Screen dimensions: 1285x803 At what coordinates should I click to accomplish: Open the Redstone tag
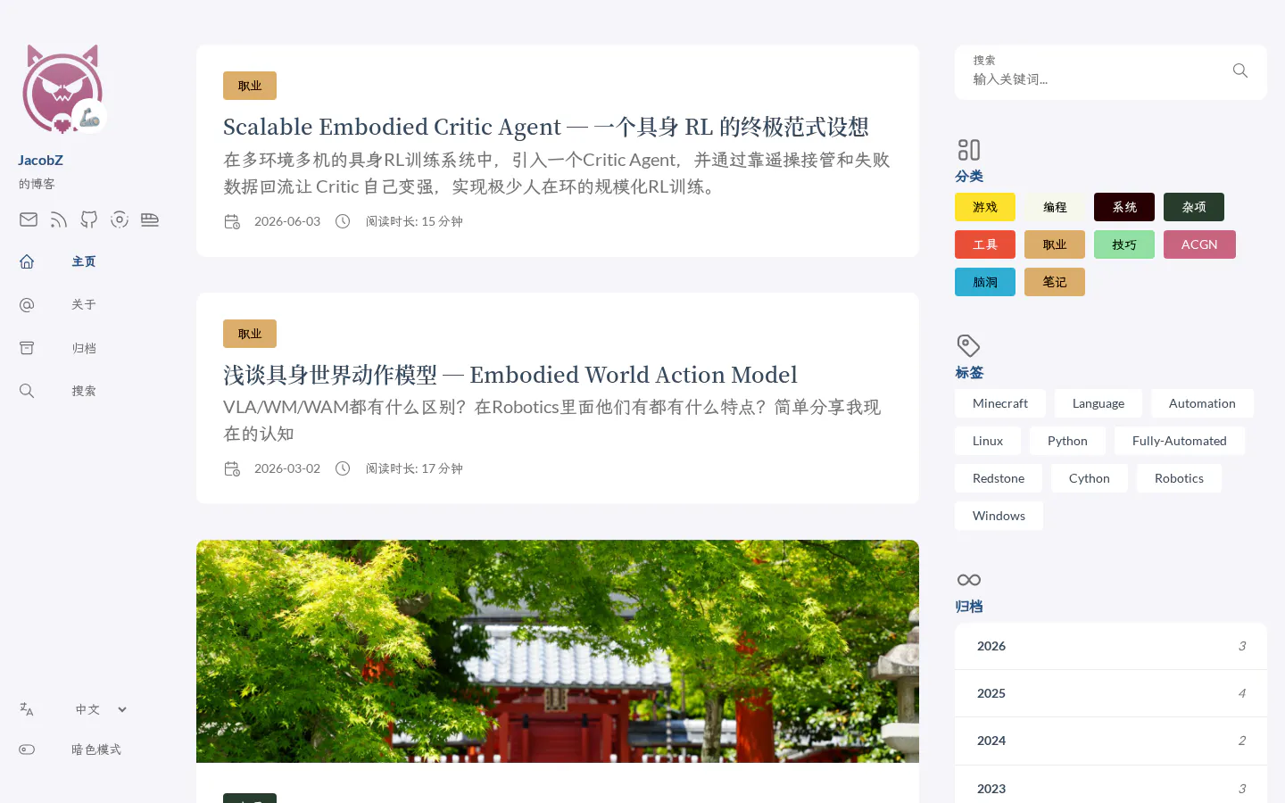click(999, 478)
